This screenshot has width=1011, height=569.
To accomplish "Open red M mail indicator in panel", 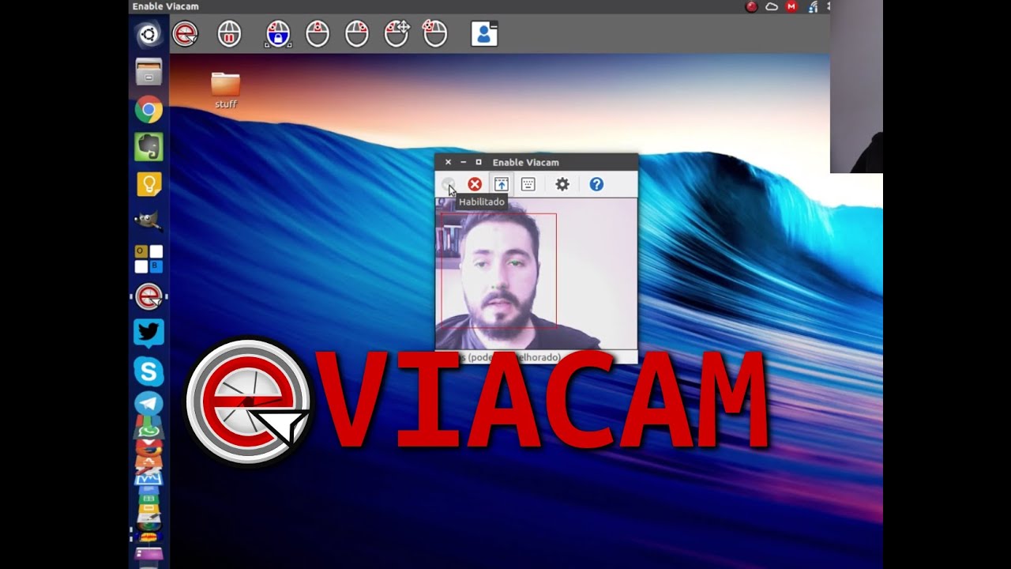I will [791, 7].
